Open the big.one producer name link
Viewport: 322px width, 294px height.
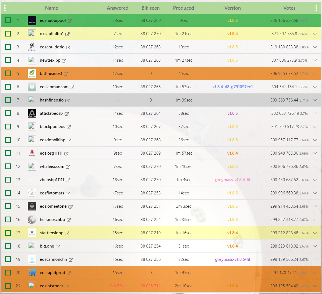47,246
